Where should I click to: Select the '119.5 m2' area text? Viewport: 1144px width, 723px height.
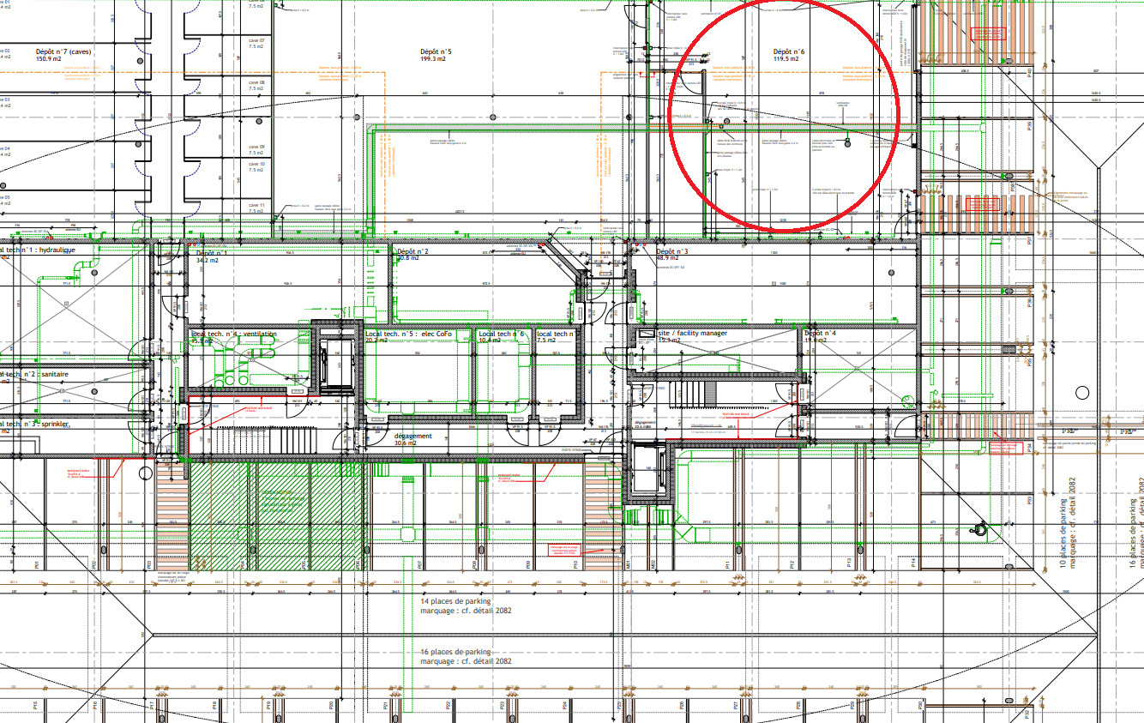coord(787,59)
